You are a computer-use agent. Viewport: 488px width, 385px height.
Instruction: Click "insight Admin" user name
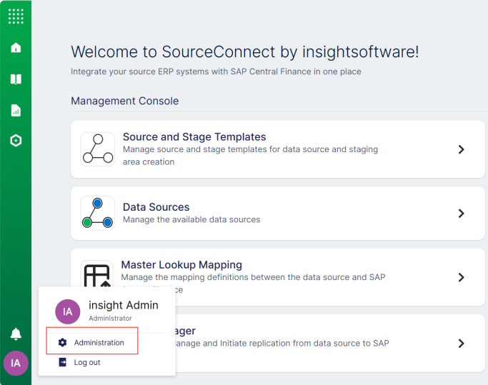(124, 305)
